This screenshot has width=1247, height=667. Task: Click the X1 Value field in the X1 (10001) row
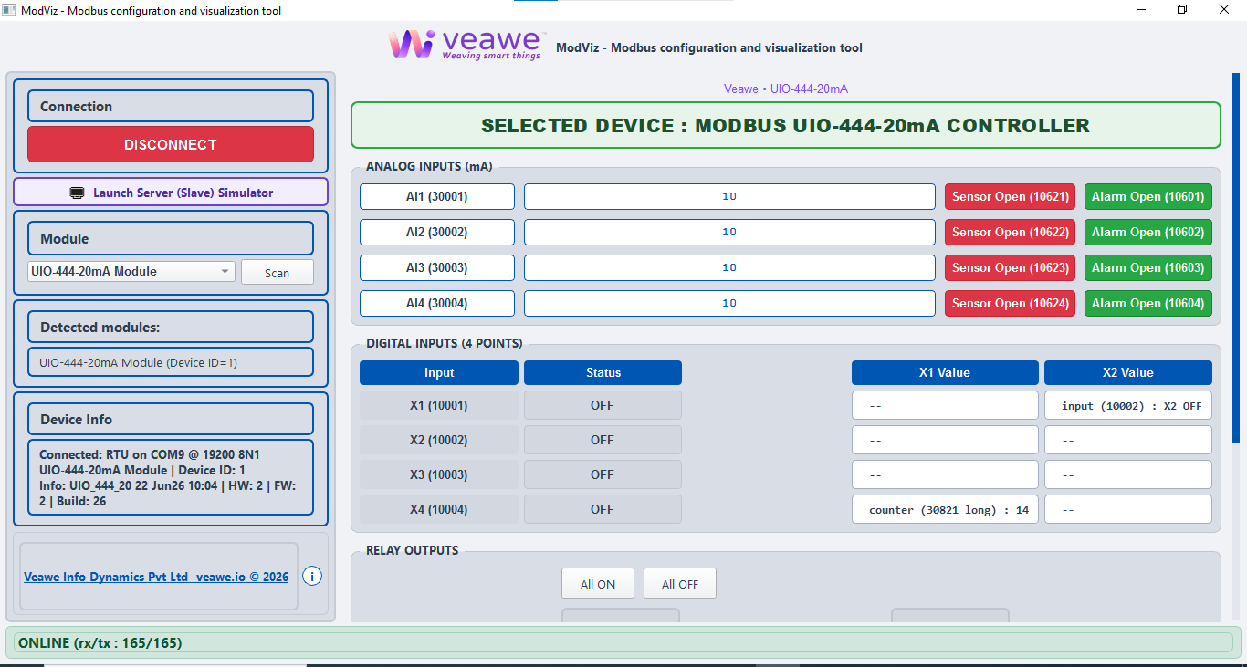(945, 405)
